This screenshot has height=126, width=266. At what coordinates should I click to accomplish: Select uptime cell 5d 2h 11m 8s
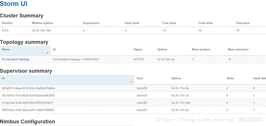tap(180, 88)
